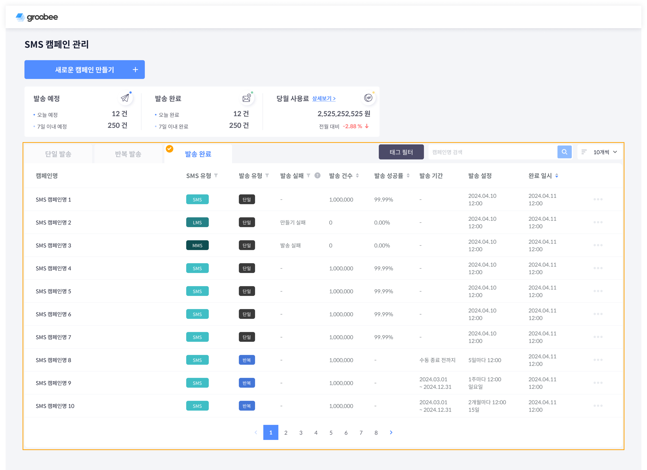Click the 새로운 캠페인 만들기 button
Screen dimensions: 647x470
tap(85, 70)
